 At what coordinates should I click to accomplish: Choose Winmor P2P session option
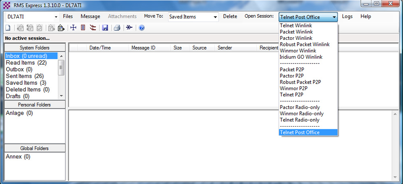(295, 88)
